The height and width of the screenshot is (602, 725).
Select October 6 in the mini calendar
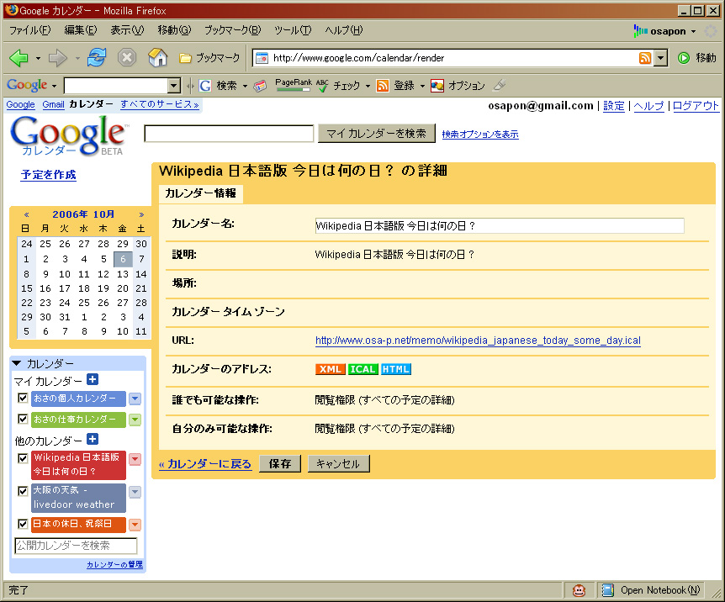pyautogui.click(x=123, y=259)
